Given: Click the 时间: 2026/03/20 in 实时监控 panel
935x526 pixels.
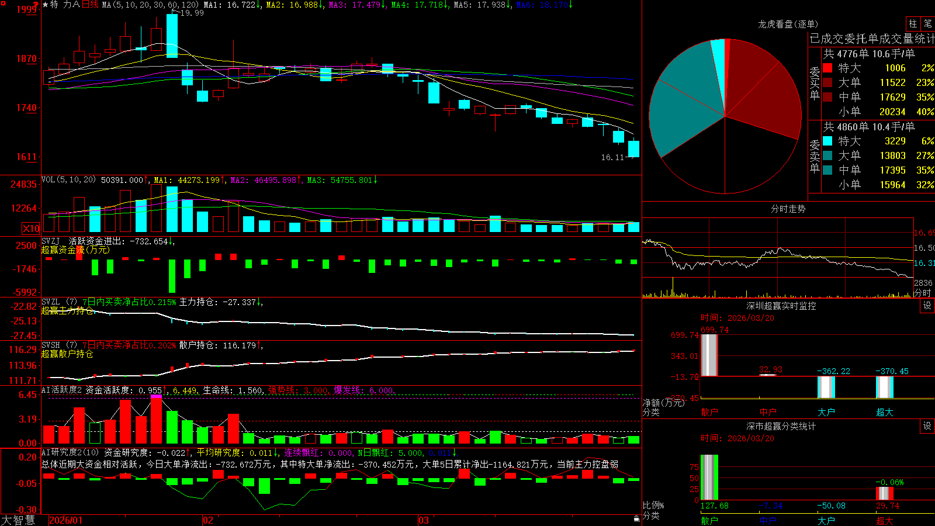Looking at the screenshot, I should [737, 318].
